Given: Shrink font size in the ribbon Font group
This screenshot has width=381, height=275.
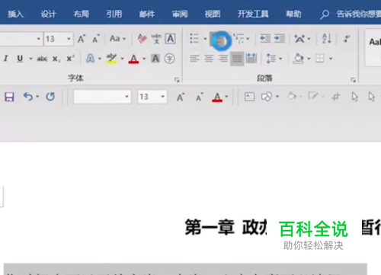Looking at the screenshot, I should click(96, 39).
